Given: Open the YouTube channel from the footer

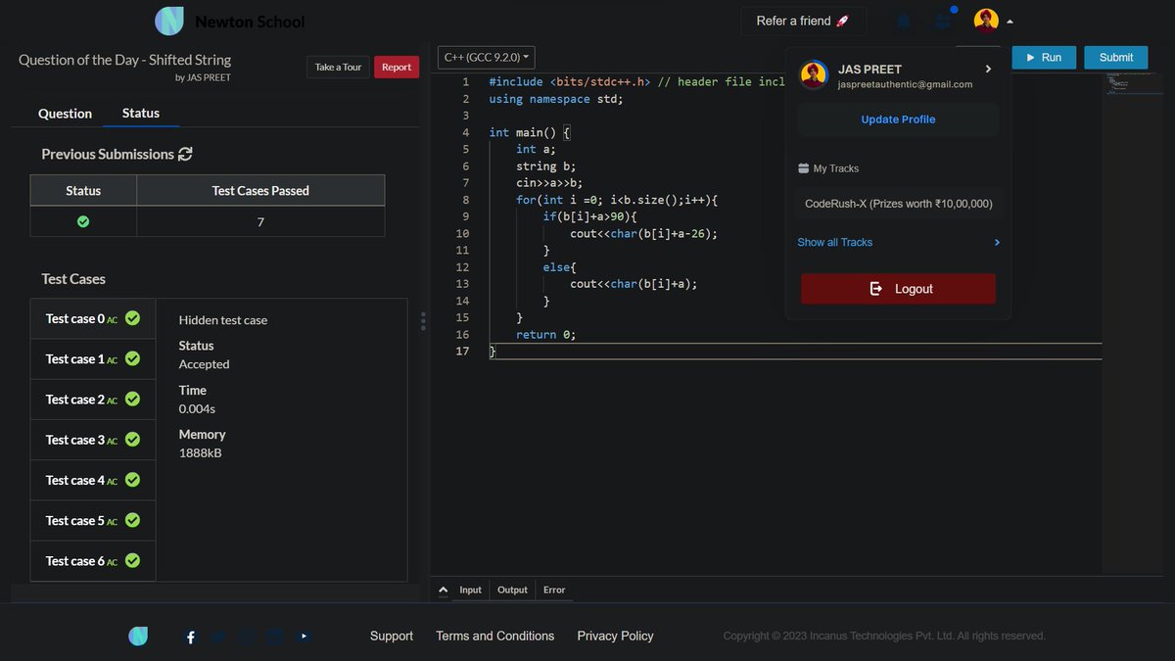Looking at the screenshot, I should (303, 636).
